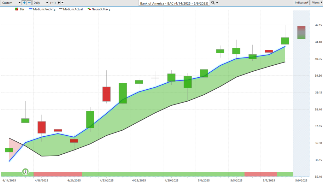Click the black plus forecast increment button
Viewport: 323px width, 184px height.
coord(59,3)
